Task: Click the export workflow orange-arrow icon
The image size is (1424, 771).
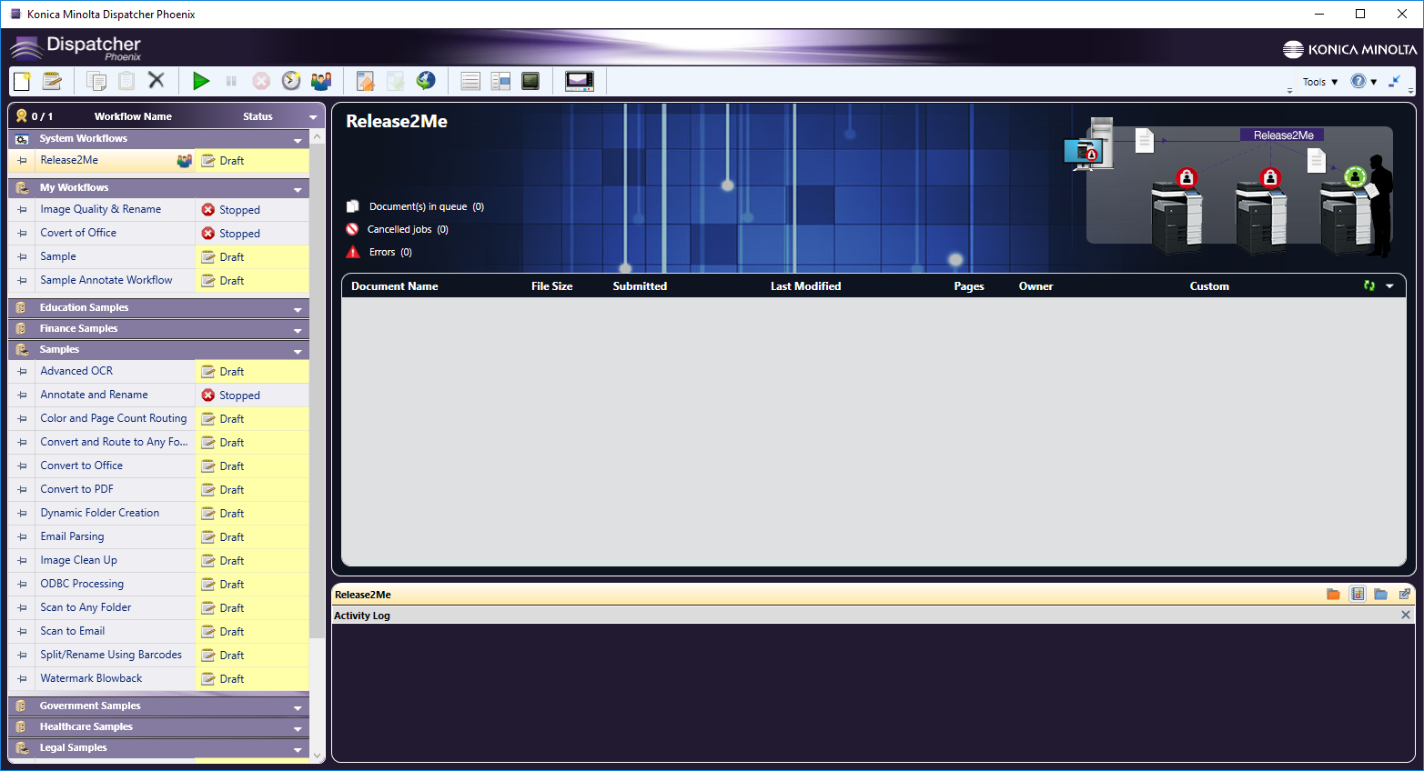Action: tap(366, 82)
